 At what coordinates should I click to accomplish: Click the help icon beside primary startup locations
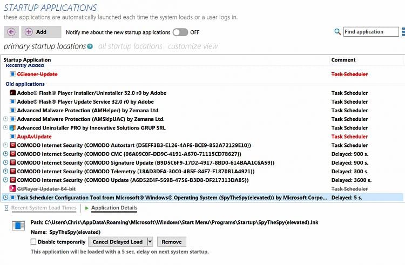(90, 46)
